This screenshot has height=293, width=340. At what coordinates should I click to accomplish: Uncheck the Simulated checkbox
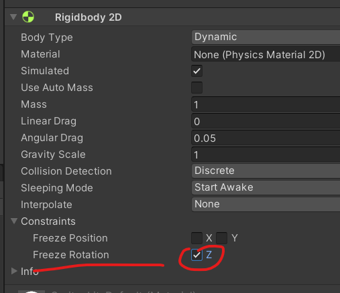[x=196, y=71]
